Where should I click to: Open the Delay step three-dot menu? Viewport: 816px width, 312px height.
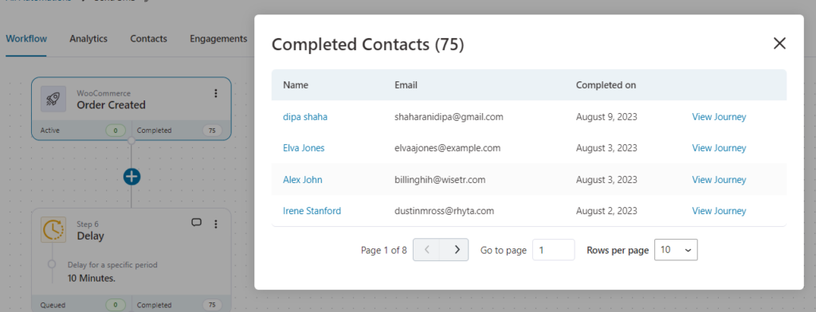(215, 224)
